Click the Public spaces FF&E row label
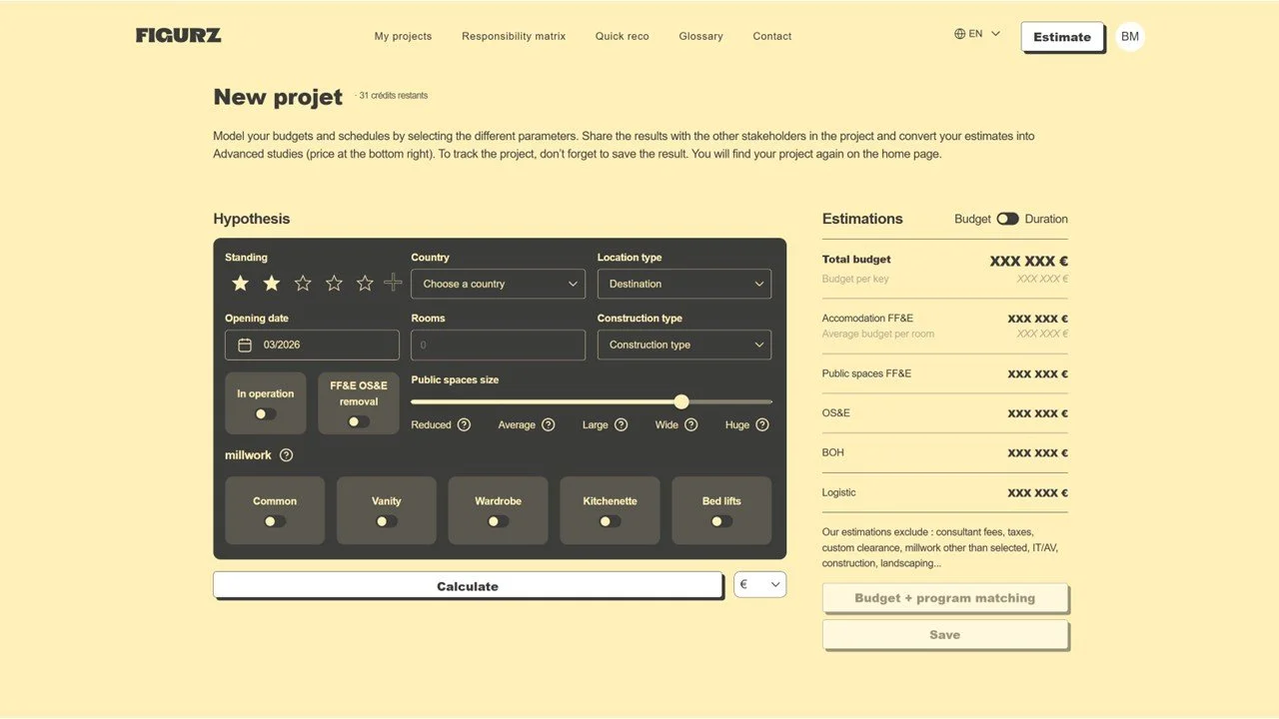1279x719 pixels. coord(866,373)
